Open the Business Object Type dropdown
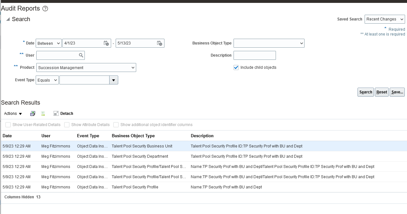The height and width of the screenshot is (214, 407). click(x=269, y=43)
